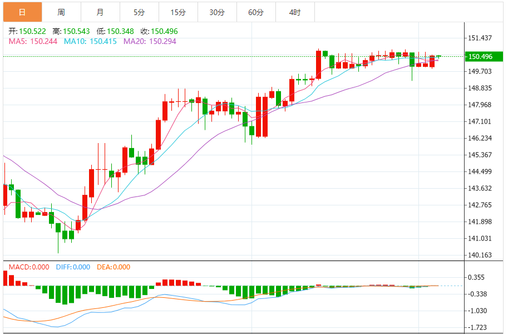Open the 30分 timeframe tab
The image size is (508, 334).
click(x=217, y=12)
